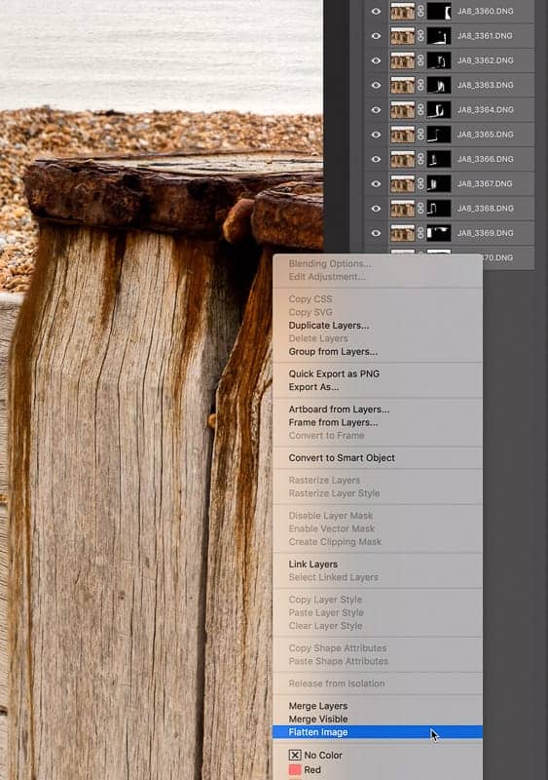Choose Artboard from Layers... entry
Image resolution: width=548 pixels, height=780 pixels.
click(339, 409)
